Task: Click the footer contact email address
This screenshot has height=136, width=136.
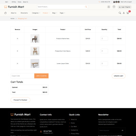Action: (x=48, y=133)
